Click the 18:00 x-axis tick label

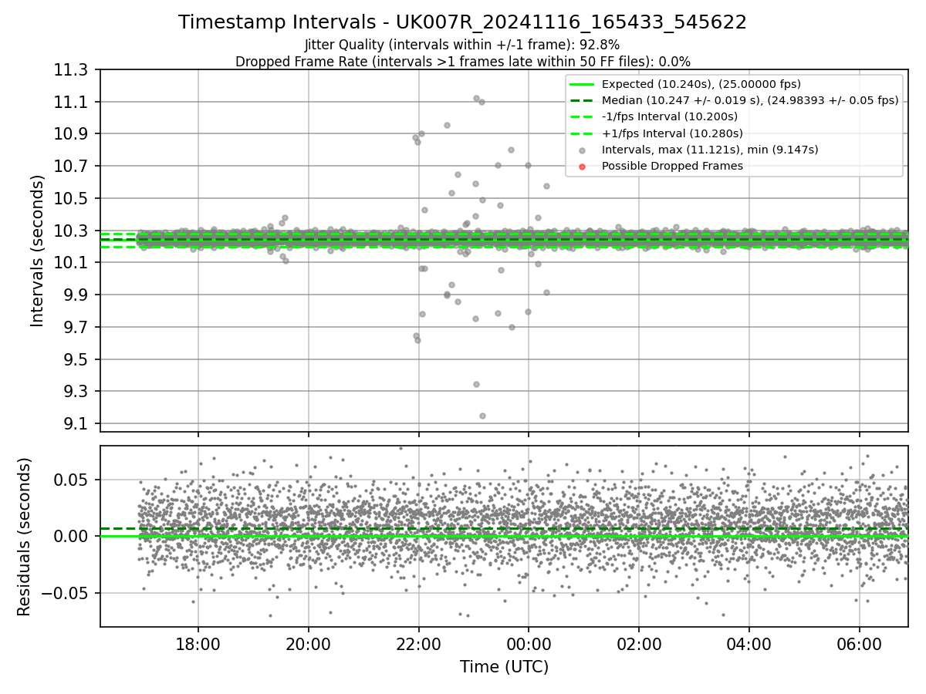[x=198, y=644]
